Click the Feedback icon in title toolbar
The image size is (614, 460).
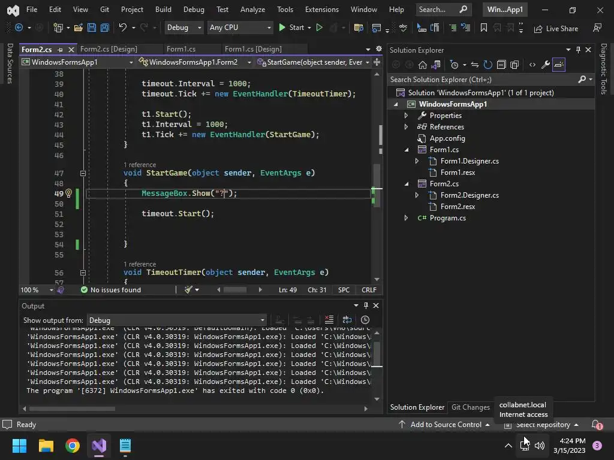click(597, 28)
